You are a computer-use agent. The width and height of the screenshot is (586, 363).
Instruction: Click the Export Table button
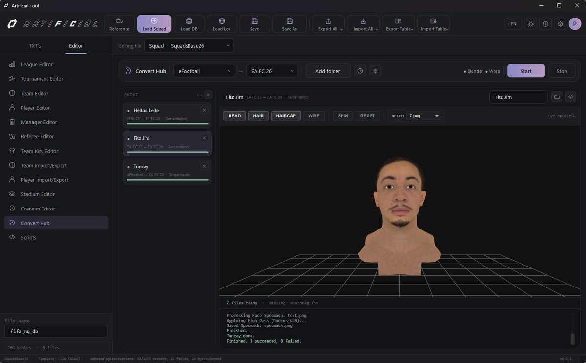coord(398,24)
